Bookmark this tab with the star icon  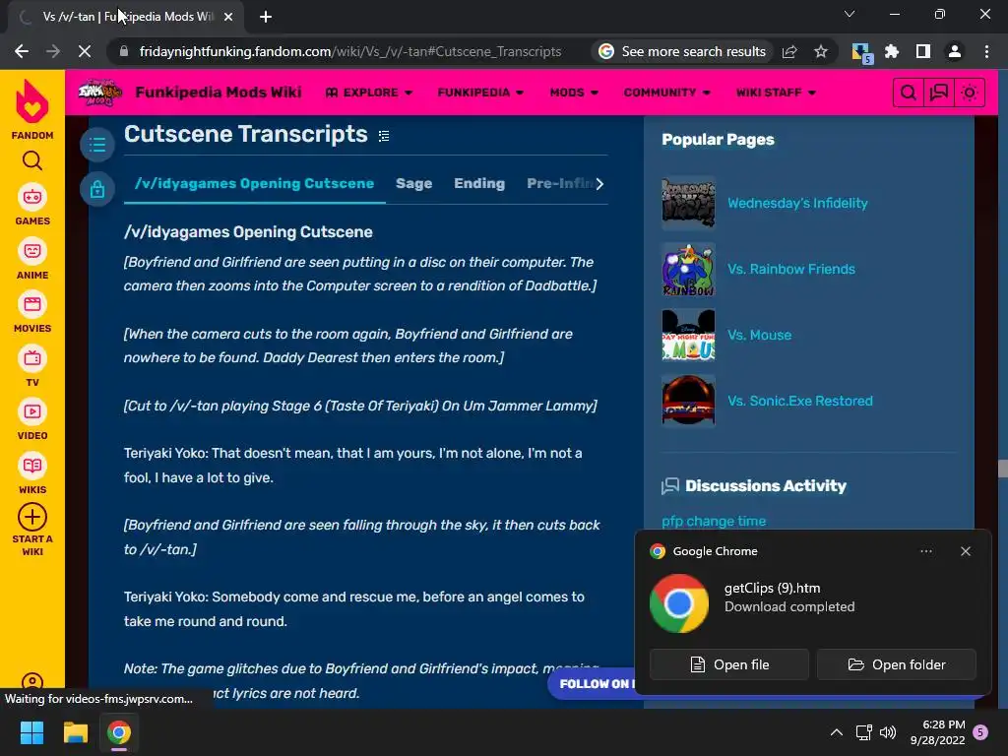820,51
